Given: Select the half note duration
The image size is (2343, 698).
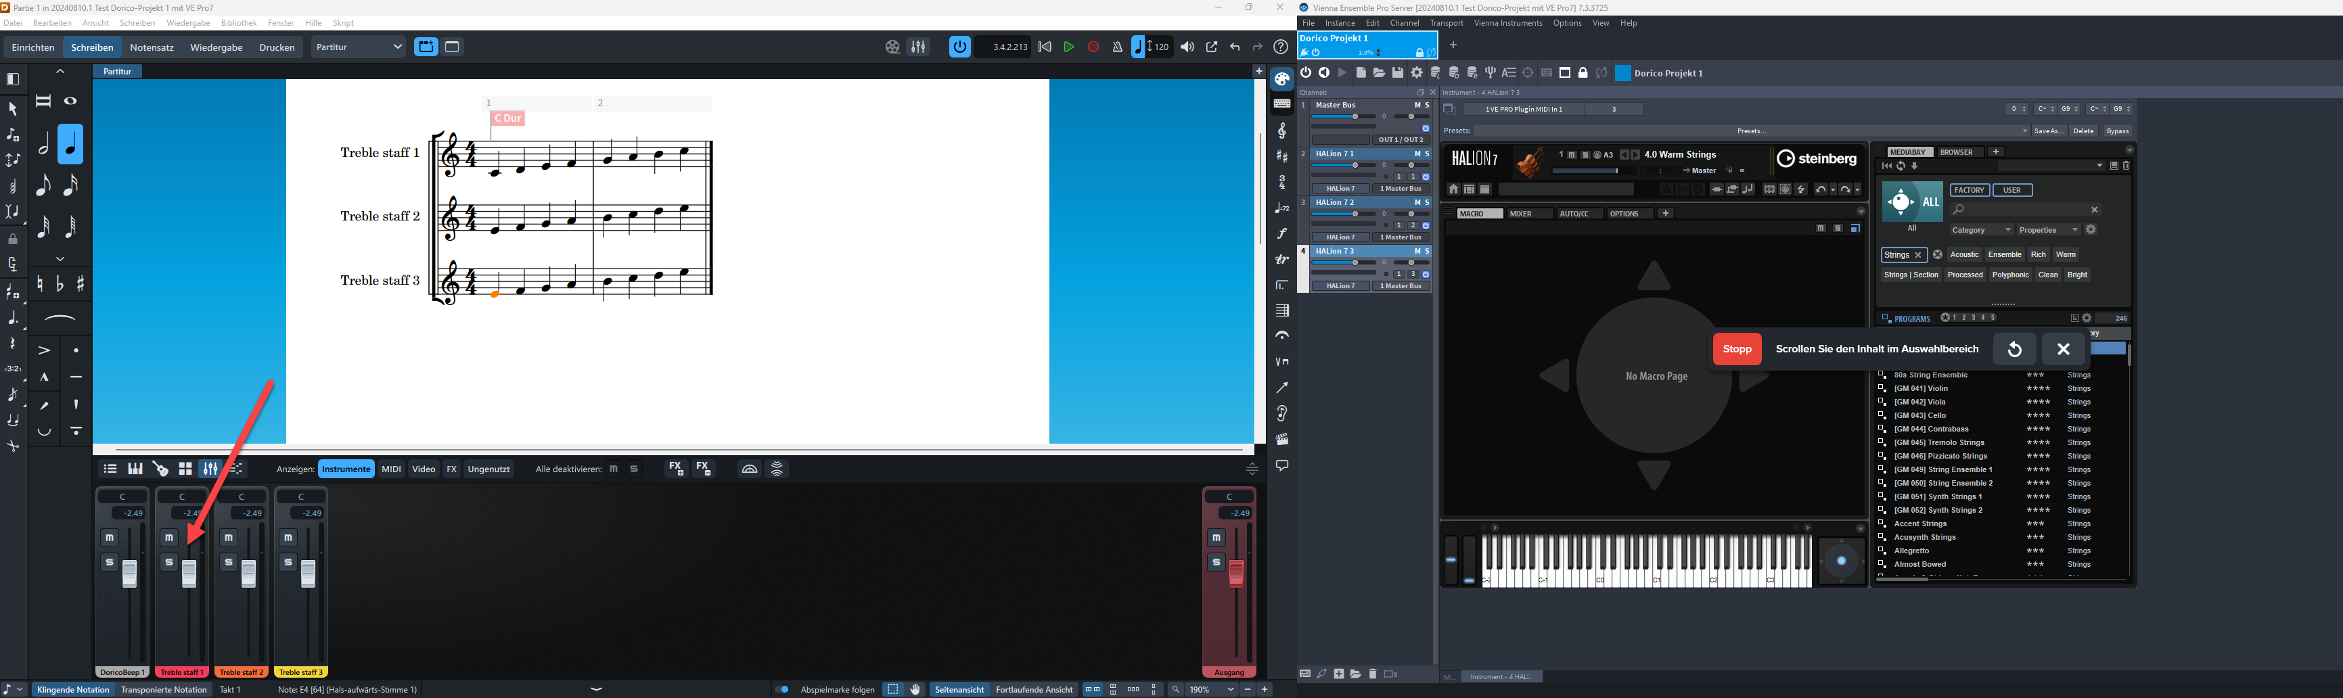Looking at the screenshot, I should point(44,145).
